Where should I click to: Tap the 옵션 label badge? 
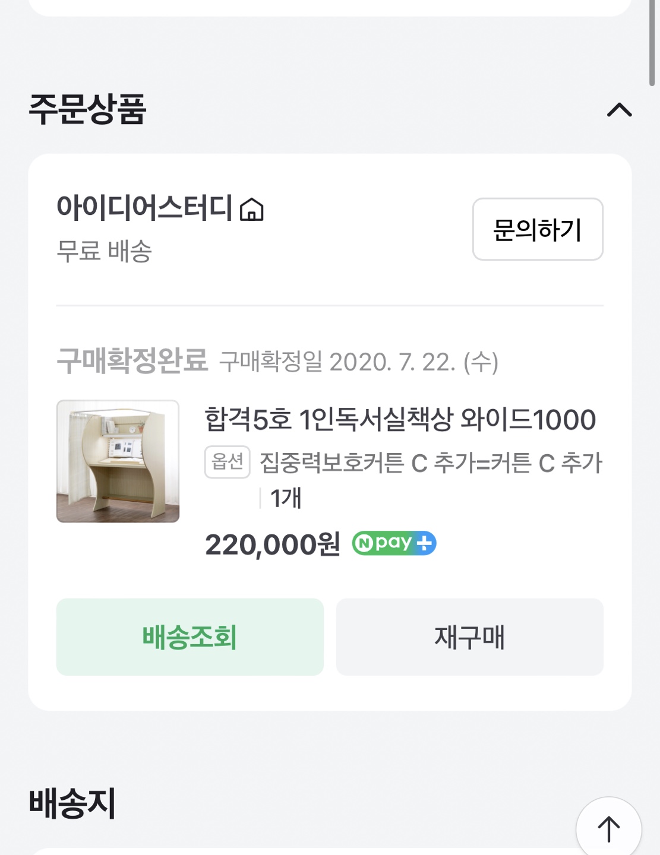point(227,462)
